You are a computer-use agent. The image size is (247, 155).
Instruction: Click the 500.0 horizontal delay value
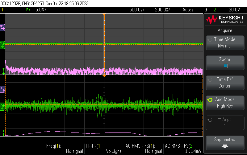click(x=137, y=10)
